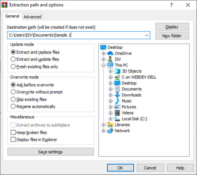
Task: Click Save settings button
Action: point(51,152)
